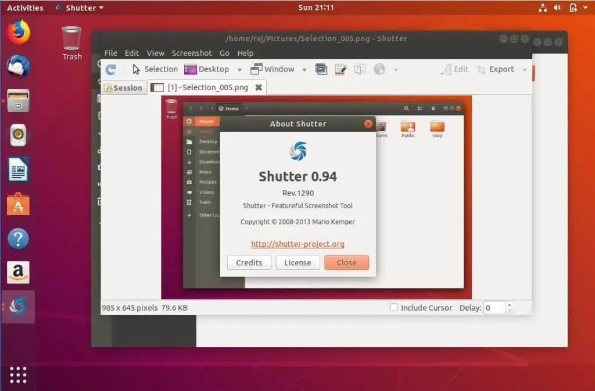595x391 pixels.
Task: Open the Export dropdown arrow
Action: 525,70
